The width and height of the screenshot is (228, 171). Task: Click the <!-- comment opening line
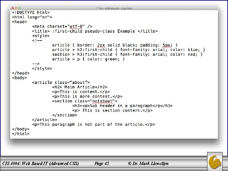(37, 41)
